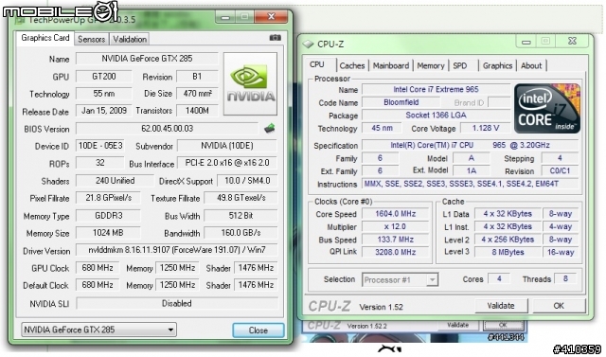The height and width of the screenshot is (357, 606).
Task: Minimize the CPU-Z window
Action: [526, 42]
